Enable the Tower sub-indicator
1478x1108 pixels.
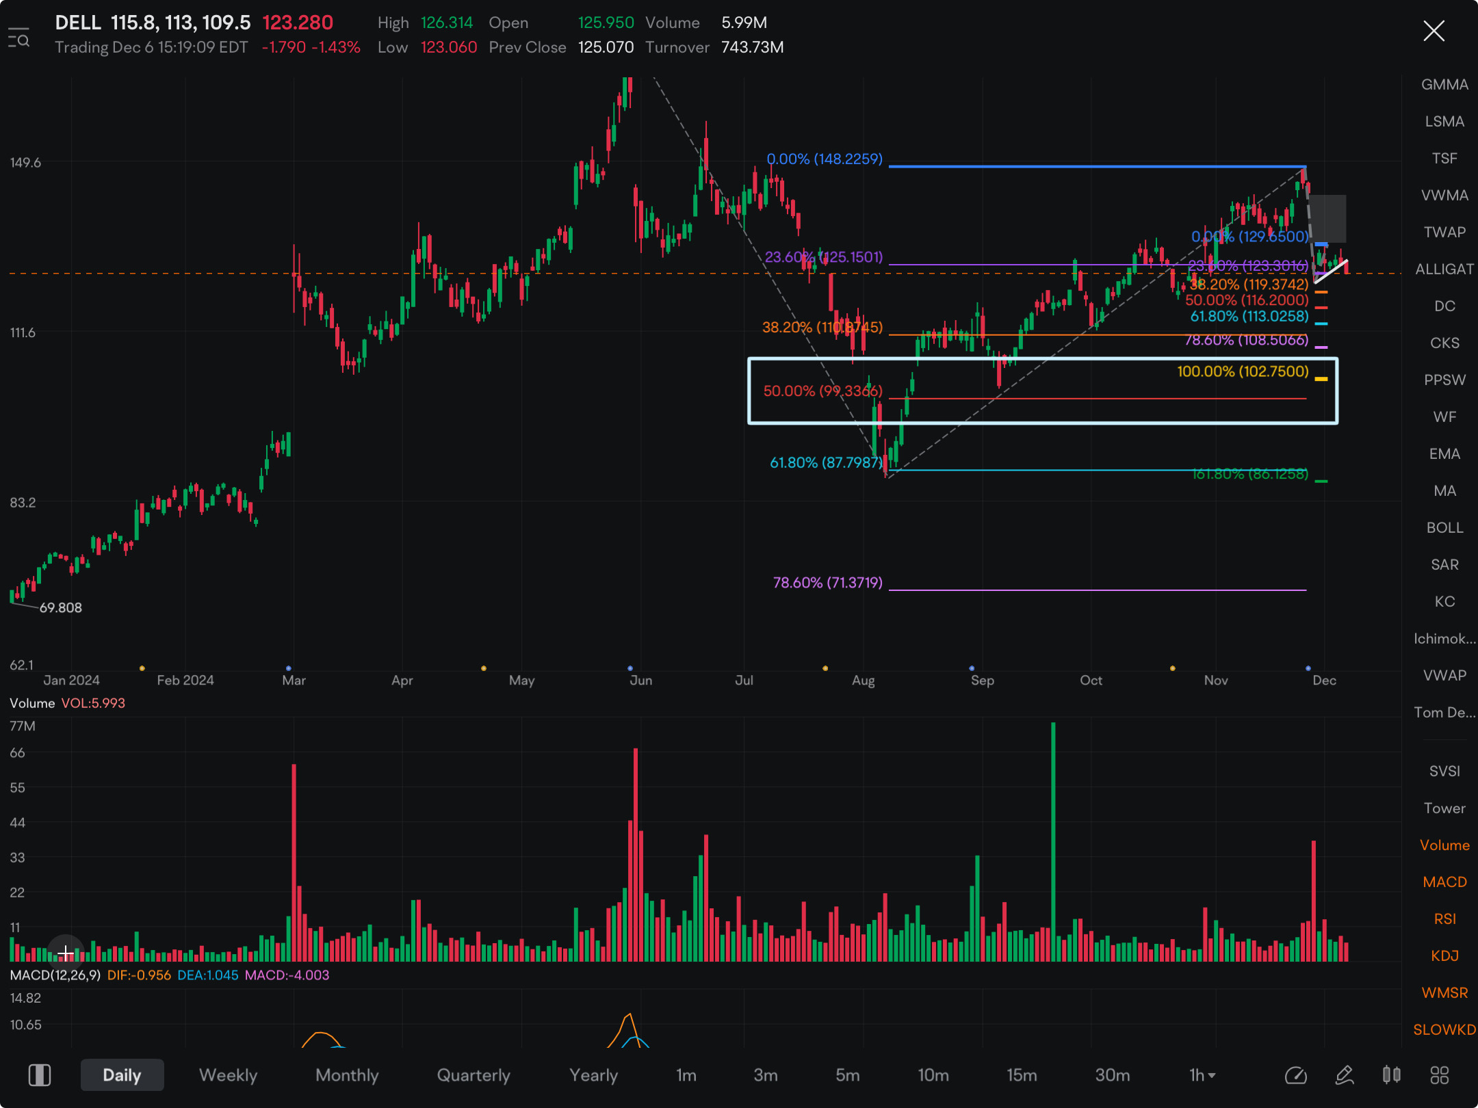(1444, 808)
